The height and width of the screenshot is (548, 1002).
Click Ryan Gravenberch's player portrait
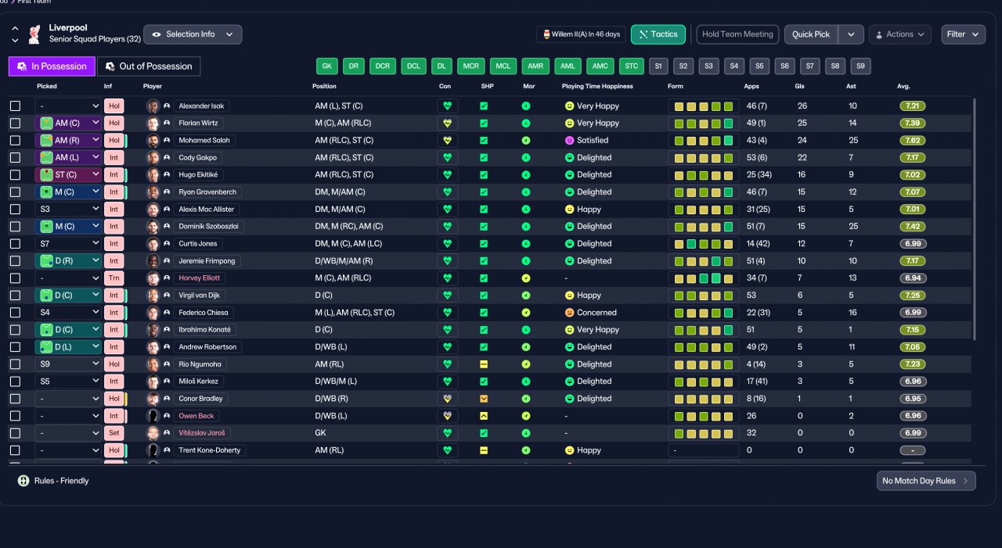153,192
